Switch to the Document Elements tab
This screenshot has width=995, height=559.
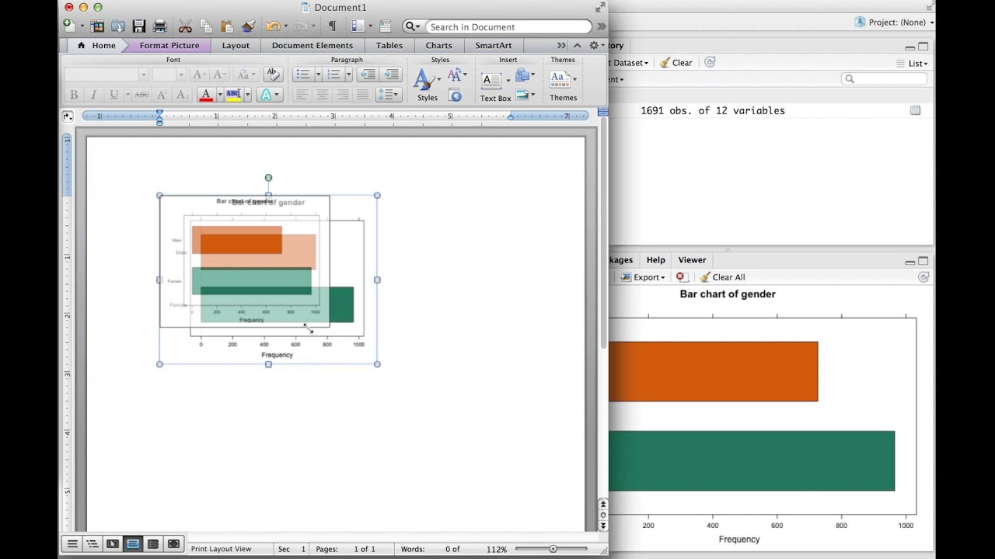[x=312, y=46]
